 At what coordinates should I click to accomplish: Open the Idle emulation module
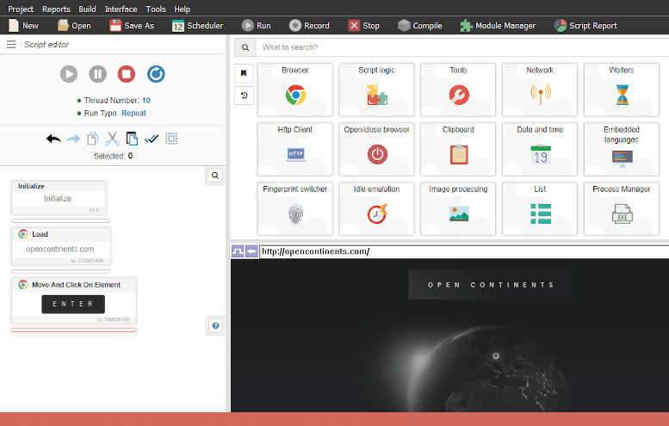coord(376,209)
